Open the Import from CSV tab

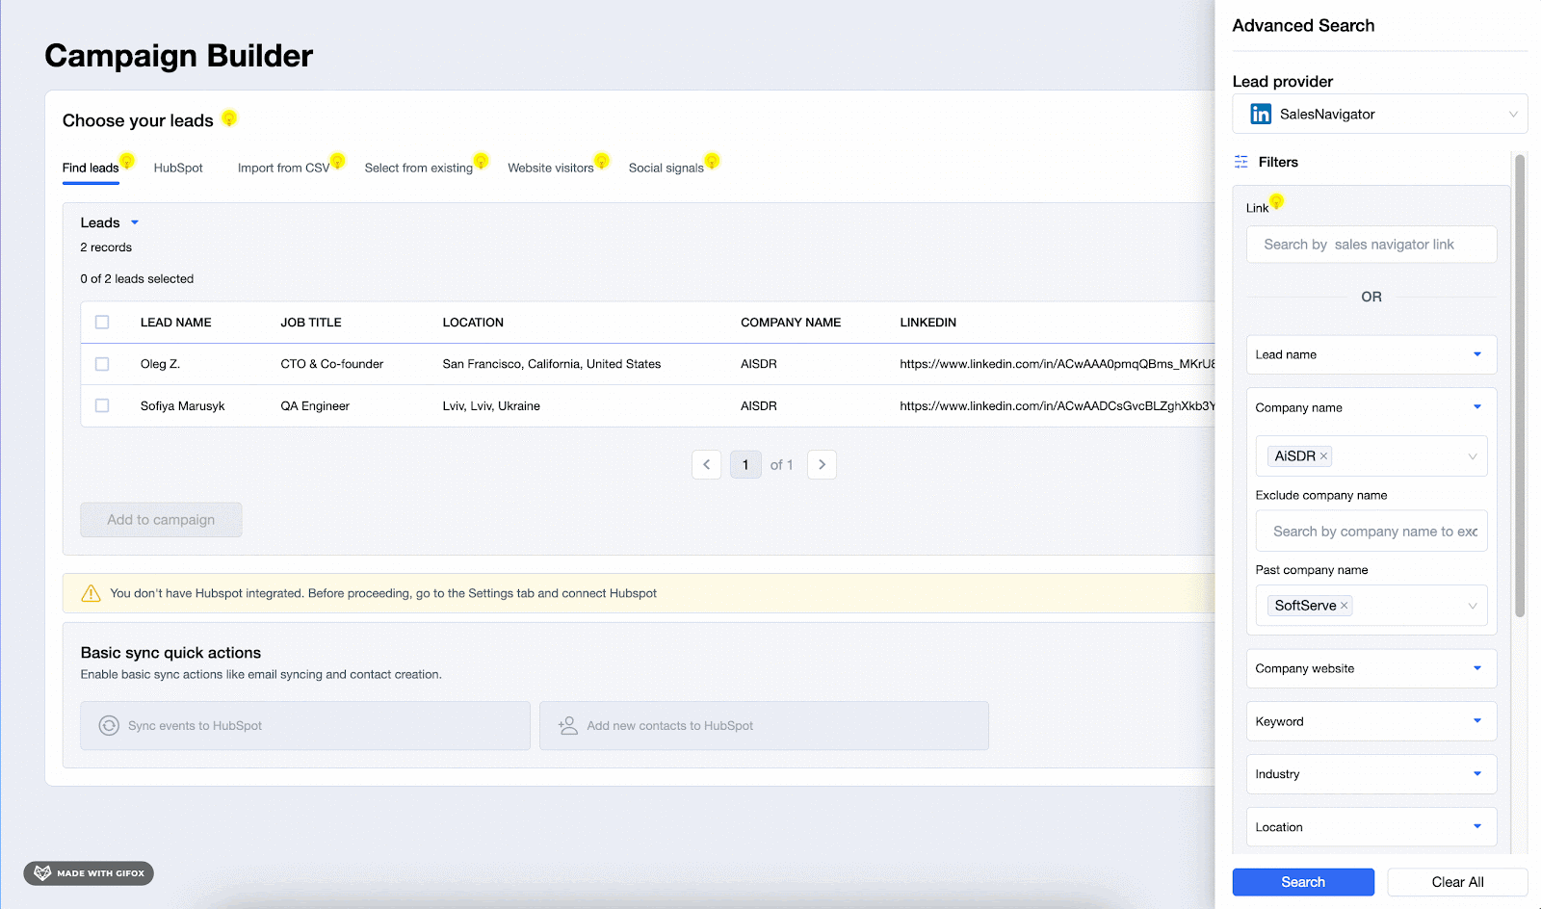(x=284, y=168)
